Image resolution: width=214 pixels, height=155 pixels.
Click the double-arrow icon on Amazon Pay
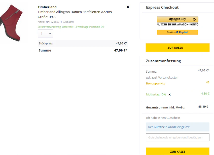pos(194,20)
